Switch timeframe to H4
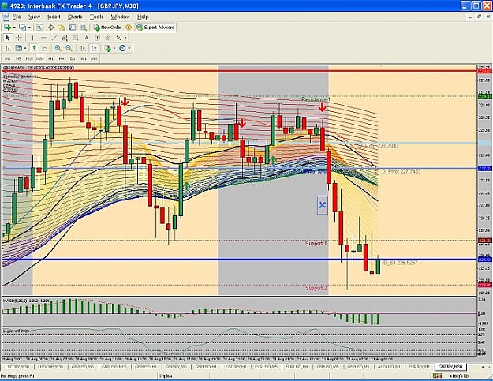Viewport: 493px width, 381px height. pyautogui.click(x=62, y=58)
